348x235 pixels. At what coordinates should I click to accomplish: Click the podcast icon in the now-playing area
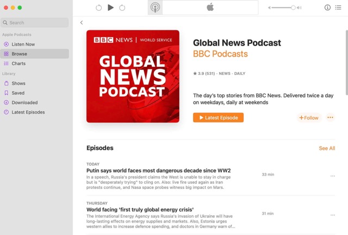(x=155, y=8)
